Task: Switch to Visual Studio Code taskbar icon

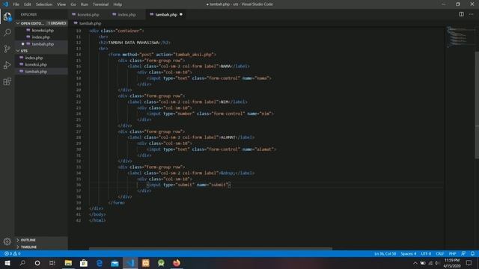Action: pos(130,263)
